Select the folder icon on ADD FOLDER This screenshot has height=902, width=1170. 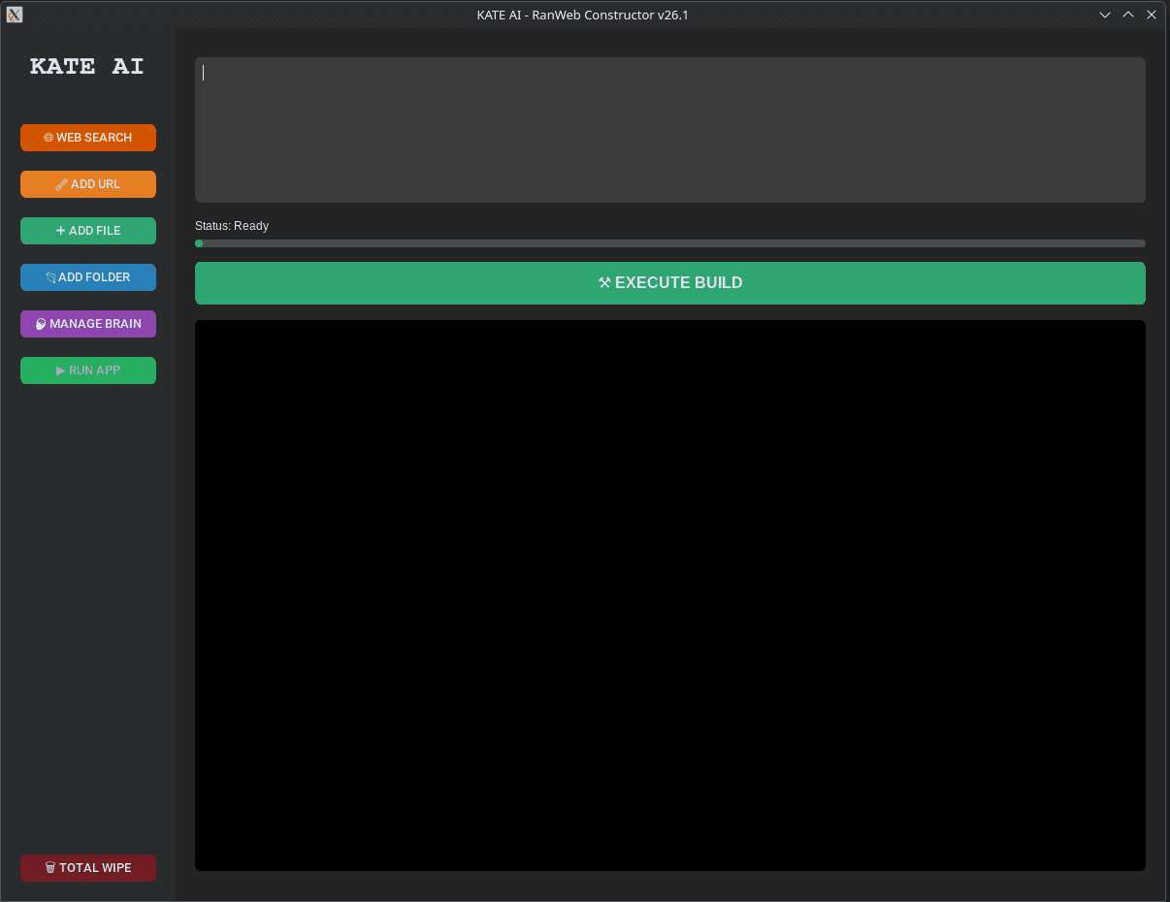coord(50,277)
